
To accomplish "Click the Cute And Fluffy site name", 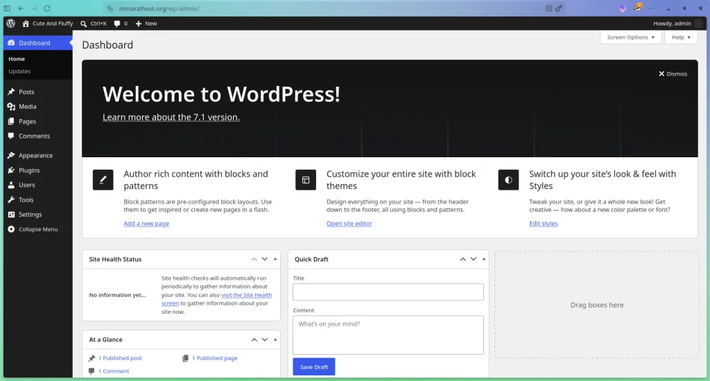I will pos(53,24).
